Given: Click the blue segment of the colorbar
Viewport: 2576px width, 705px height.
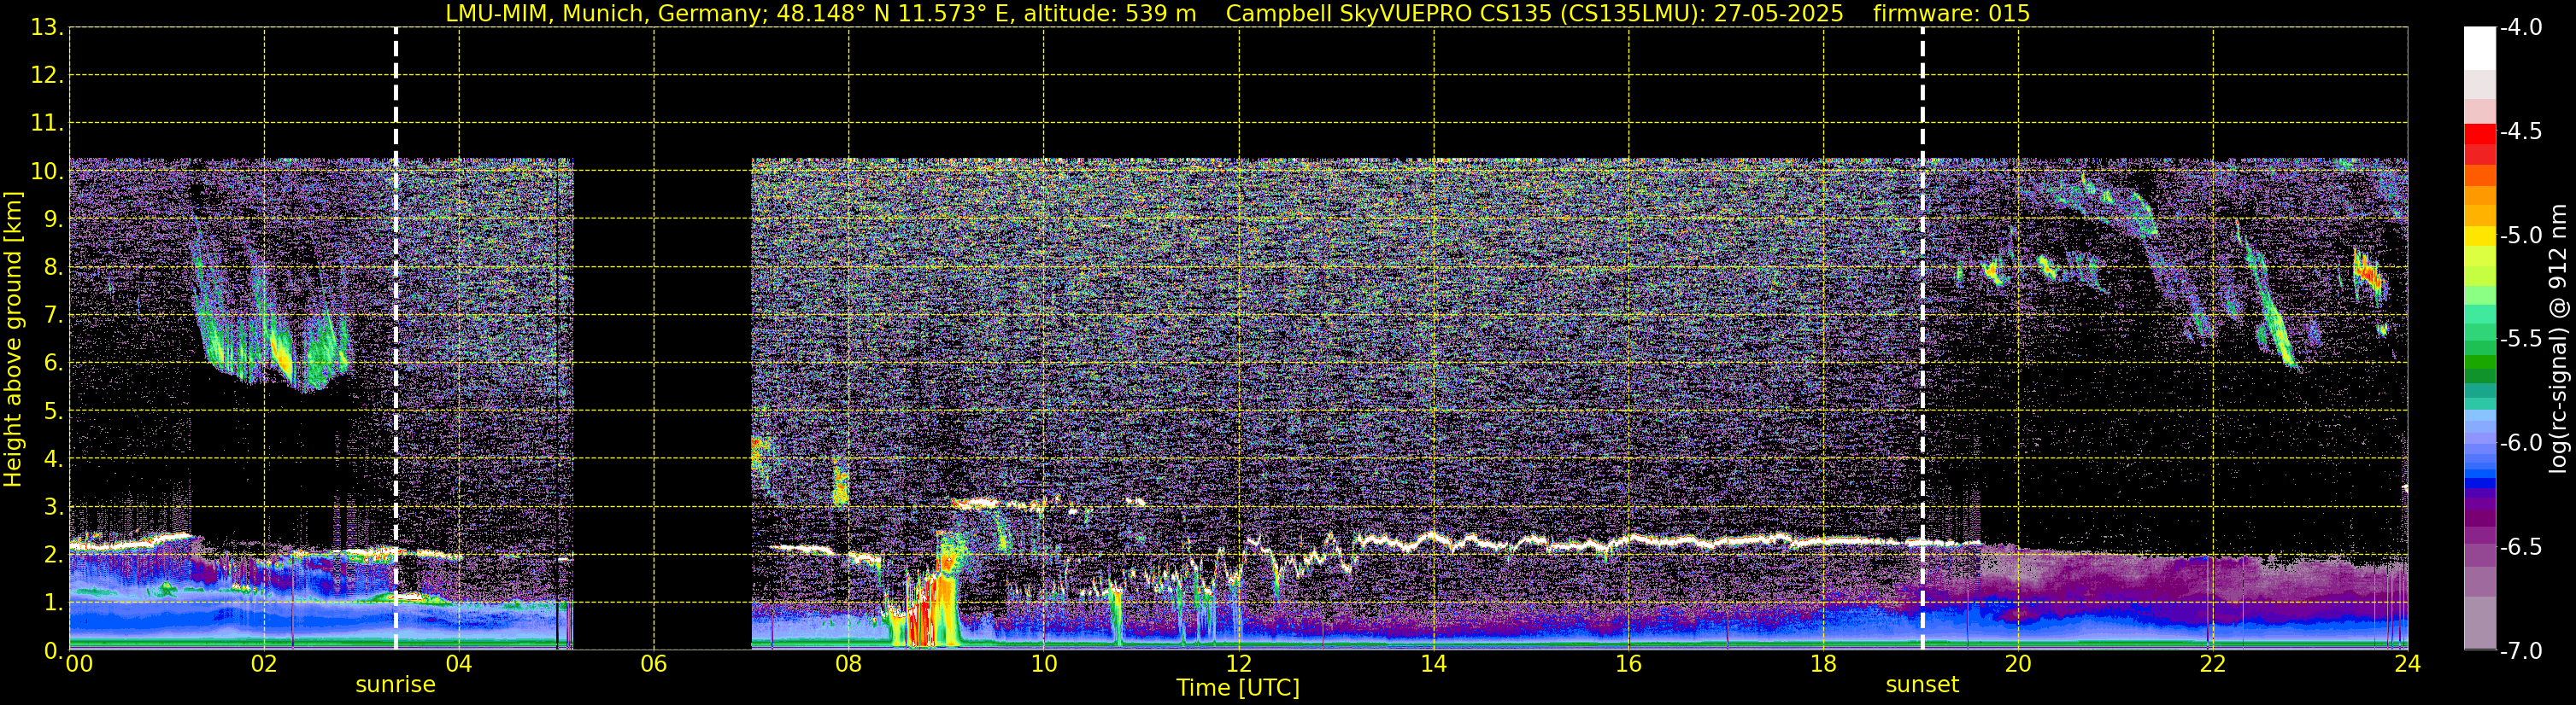Looking at the screenshot, I should click(2480, 483).
